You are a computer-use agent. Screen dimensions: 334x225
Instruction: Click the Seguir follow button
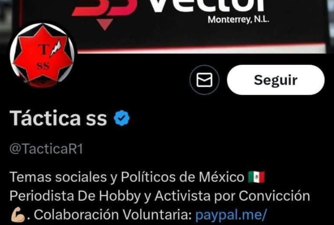tap(276, 80)
